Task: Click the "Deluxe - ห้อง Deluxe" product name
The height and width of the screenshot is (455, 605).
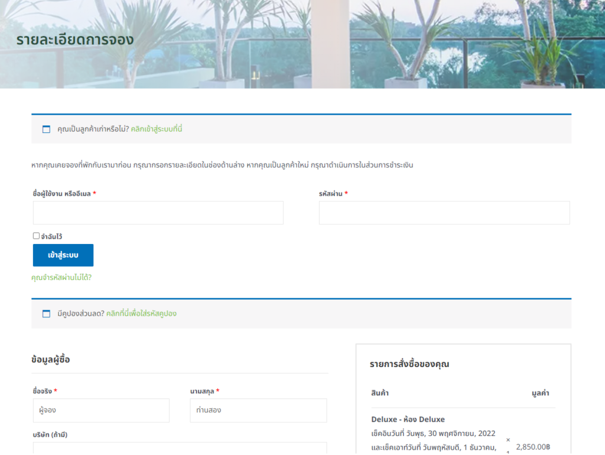Action: [408, 420]
